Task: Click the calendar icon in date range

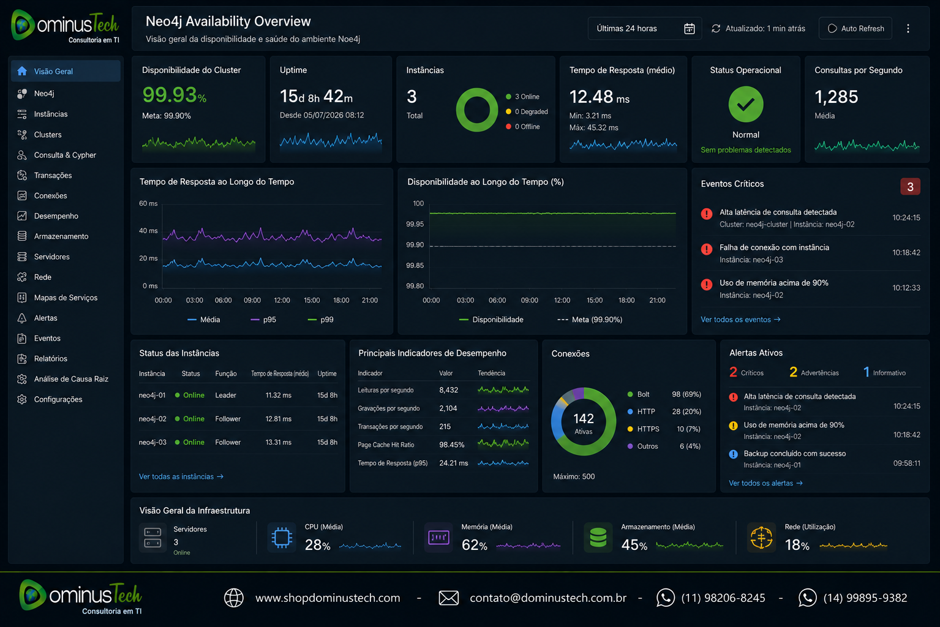Action: point(689,29)
